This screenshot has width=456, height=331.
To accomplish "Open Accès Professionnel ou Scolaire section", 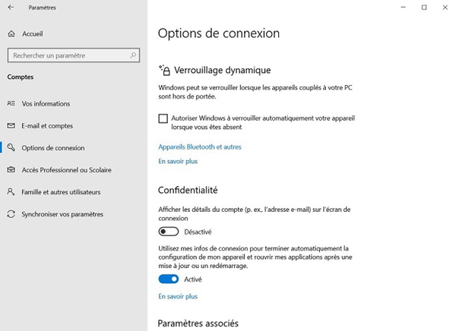I will 66,170.
